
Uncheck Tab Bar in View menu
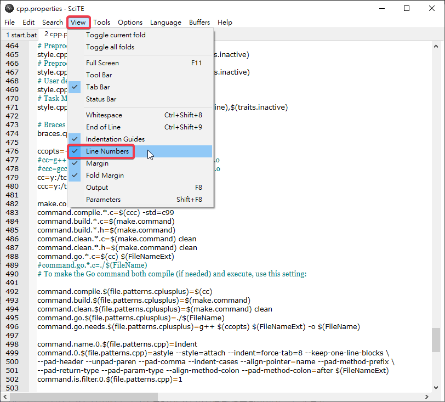[x=98, y=87]
